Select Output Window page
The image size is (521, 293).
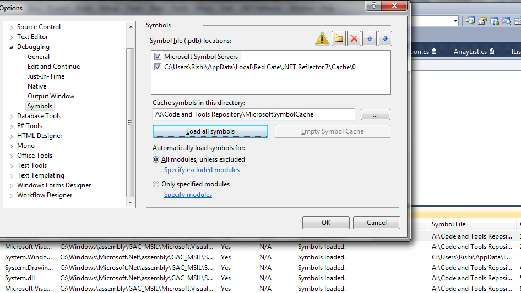(x=51, y=96)
